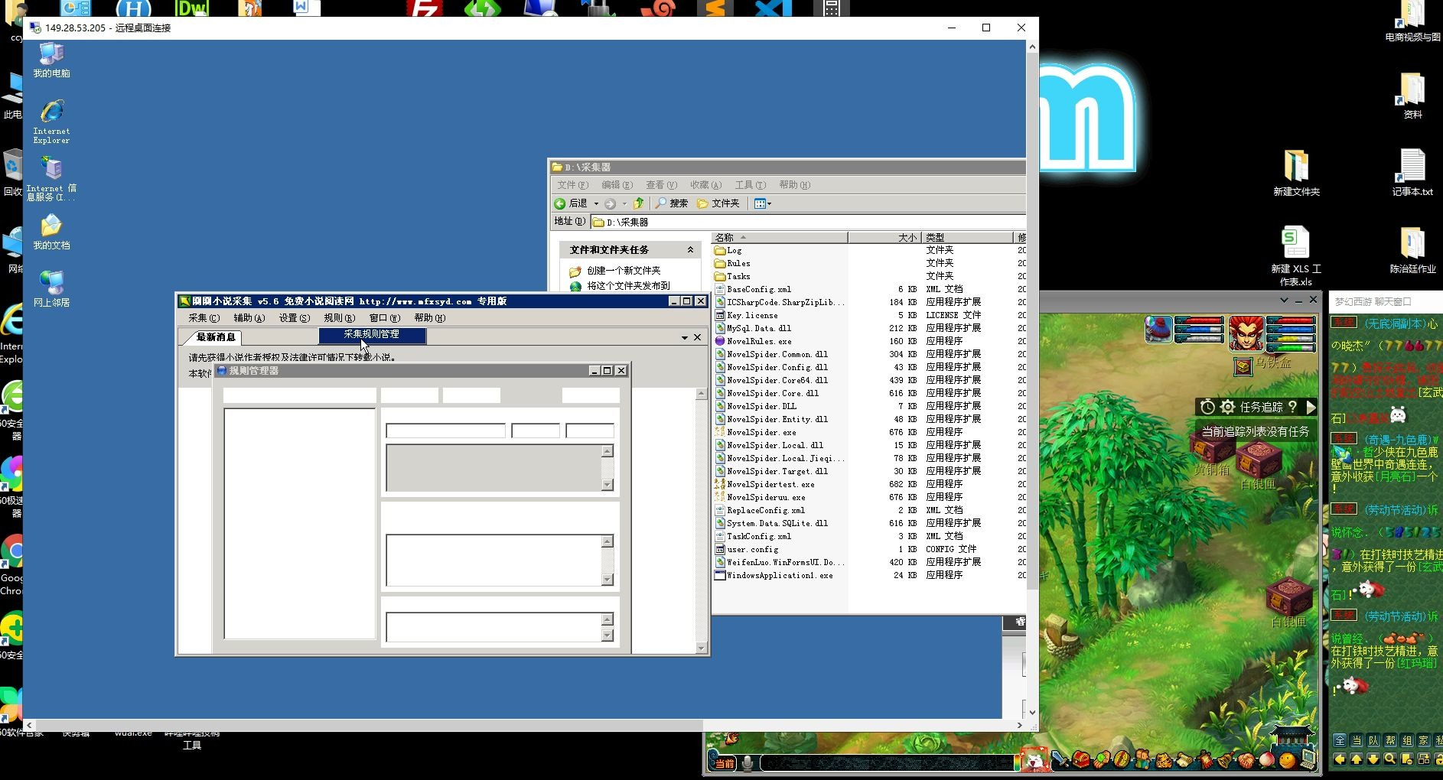
Task: Select 采集规则管理 menu entry
Action: (372, 334)
